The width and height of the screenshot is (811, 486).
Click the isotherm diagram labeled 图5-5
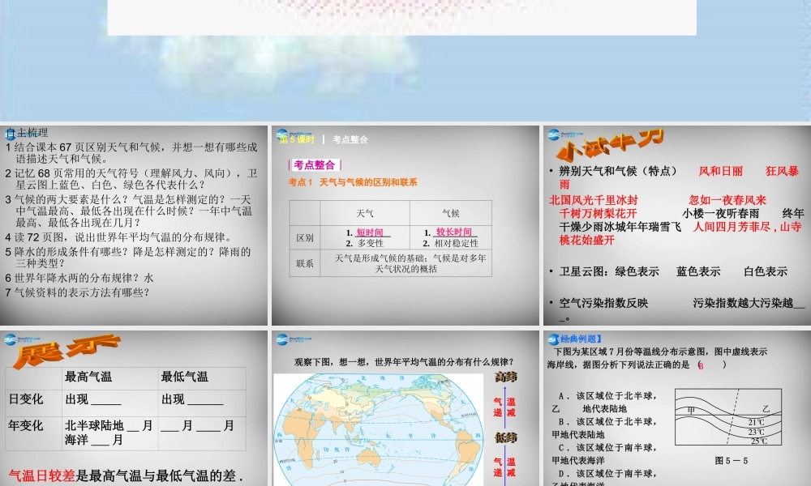(x=728, y=417)
